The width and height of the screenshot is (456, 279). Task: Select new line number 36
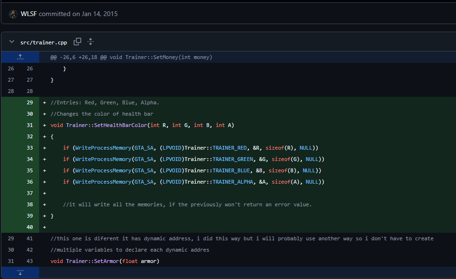(30, 182)
